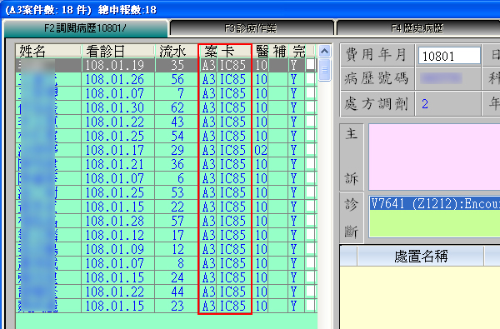
Task: Open the F2 調閱病歷10801 tab
Action: (85, 28)
